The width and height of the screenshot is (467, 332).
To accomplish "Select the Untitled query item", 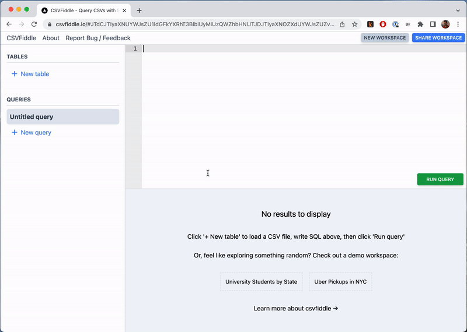I will (62, 117).
